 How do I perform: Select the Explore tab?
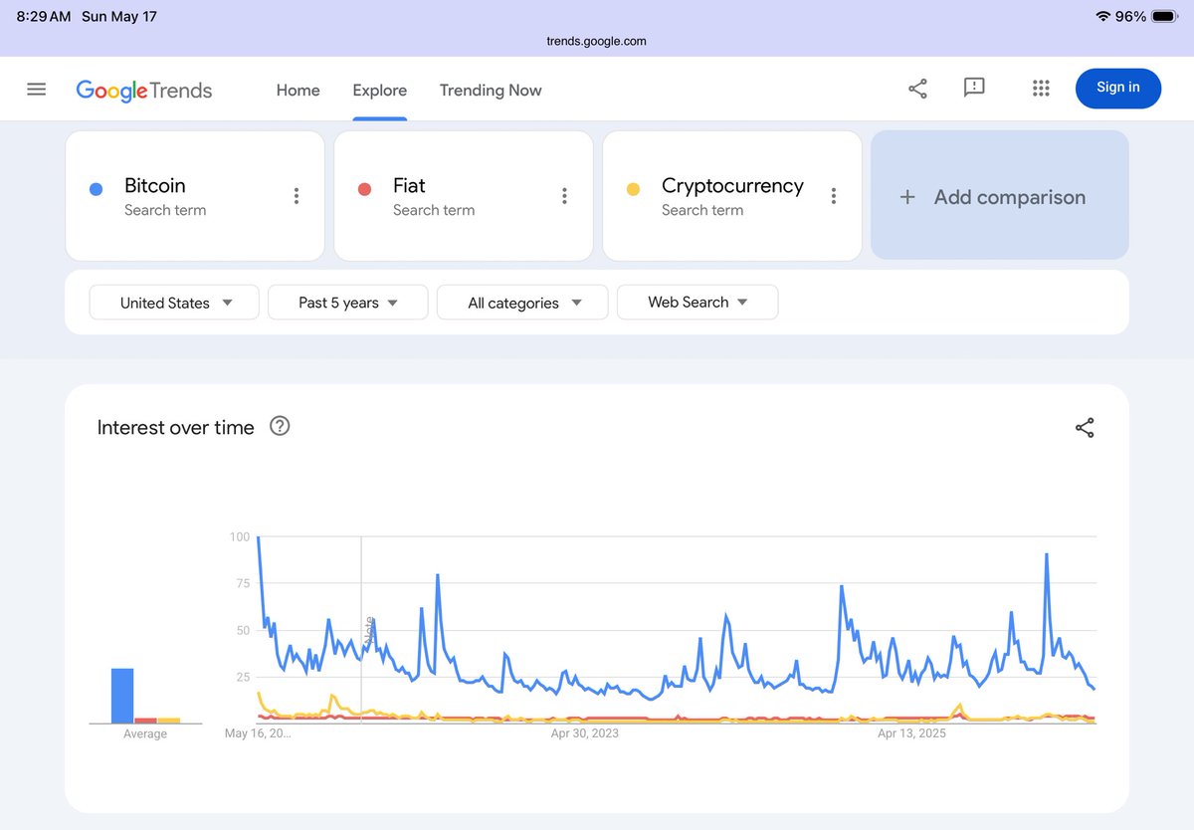[379, 90]
